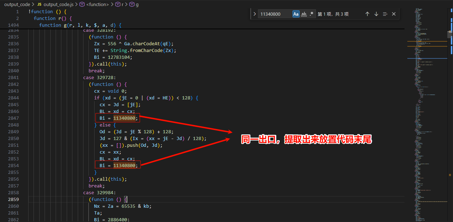Click the cube icon before g
Image resolution: width=453 pixels, height=222 pixels.
[x=132, y=4]
